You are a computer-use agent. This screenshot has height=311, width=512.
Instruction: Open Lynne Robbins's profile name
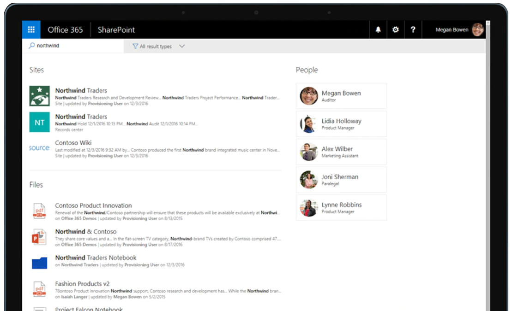click(342, 205)
